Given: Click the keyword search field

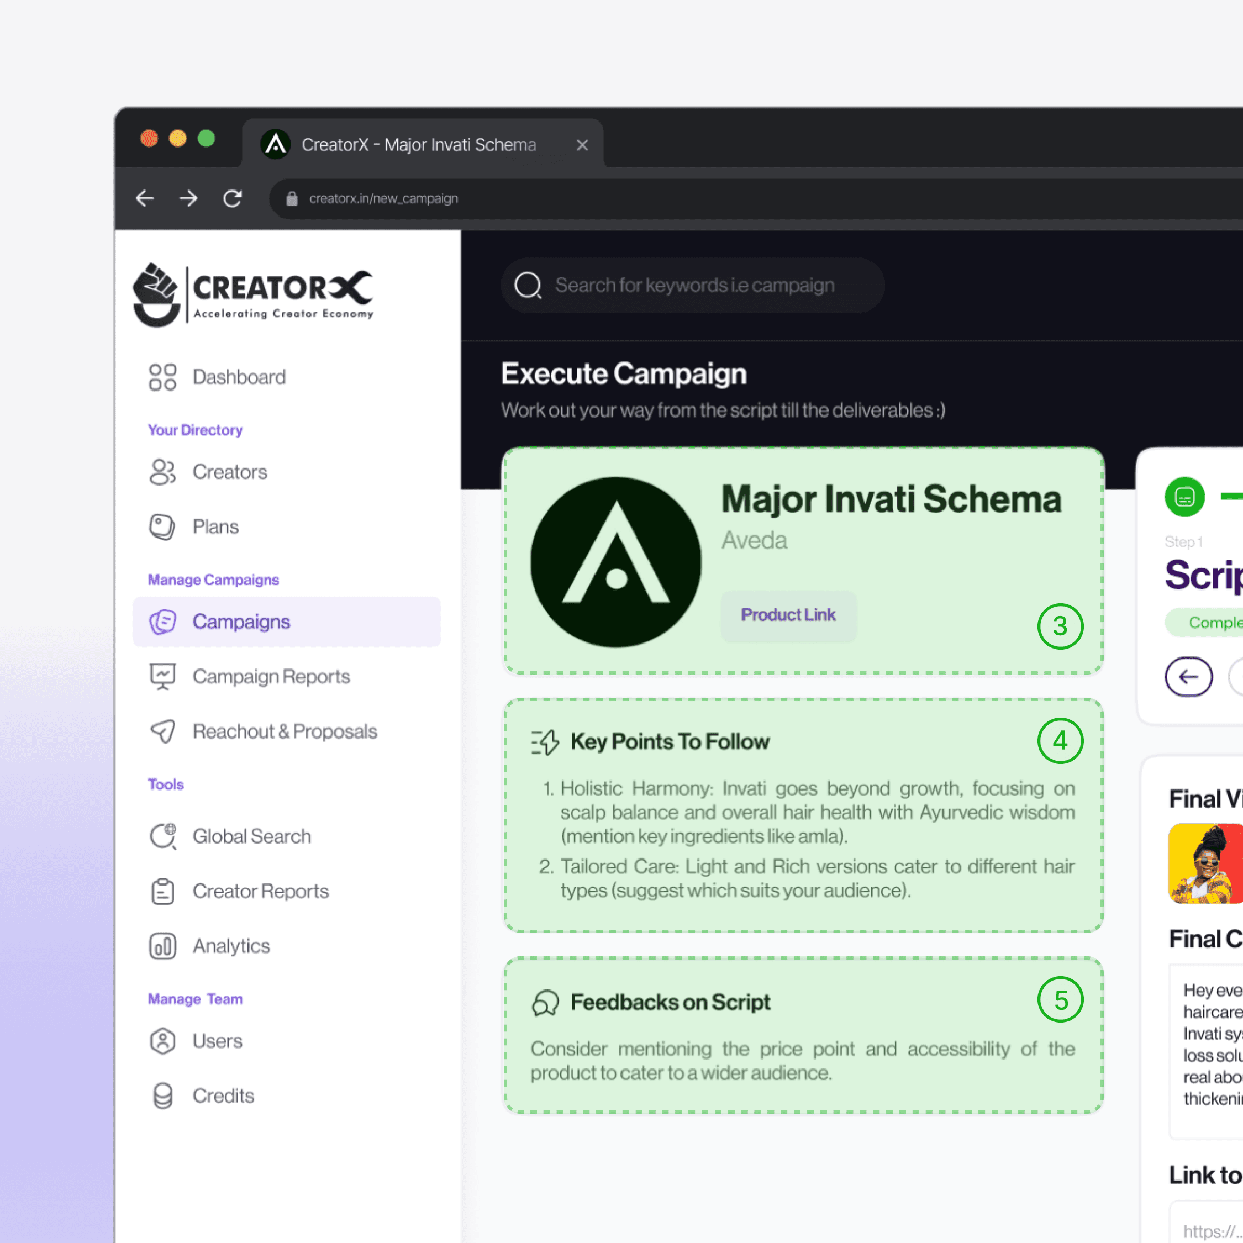Looking at the screenshot, I should pyautogui.click(x=692, y=285).
